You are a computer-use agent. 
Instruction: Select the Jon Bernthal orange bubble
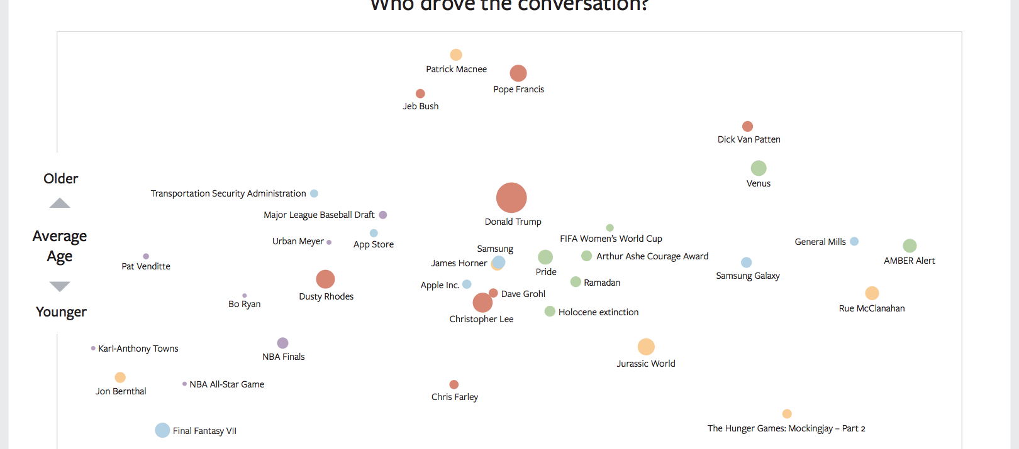[120, 377]
